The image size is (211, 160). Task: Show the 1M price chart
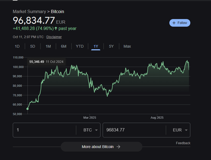48,46
